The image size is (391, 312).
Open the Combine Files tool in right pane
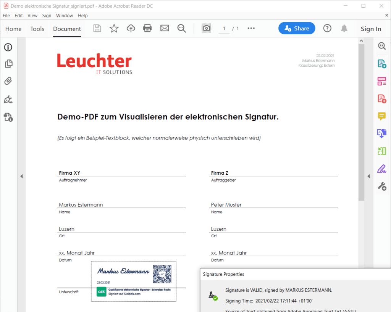[x=382, y=133]
